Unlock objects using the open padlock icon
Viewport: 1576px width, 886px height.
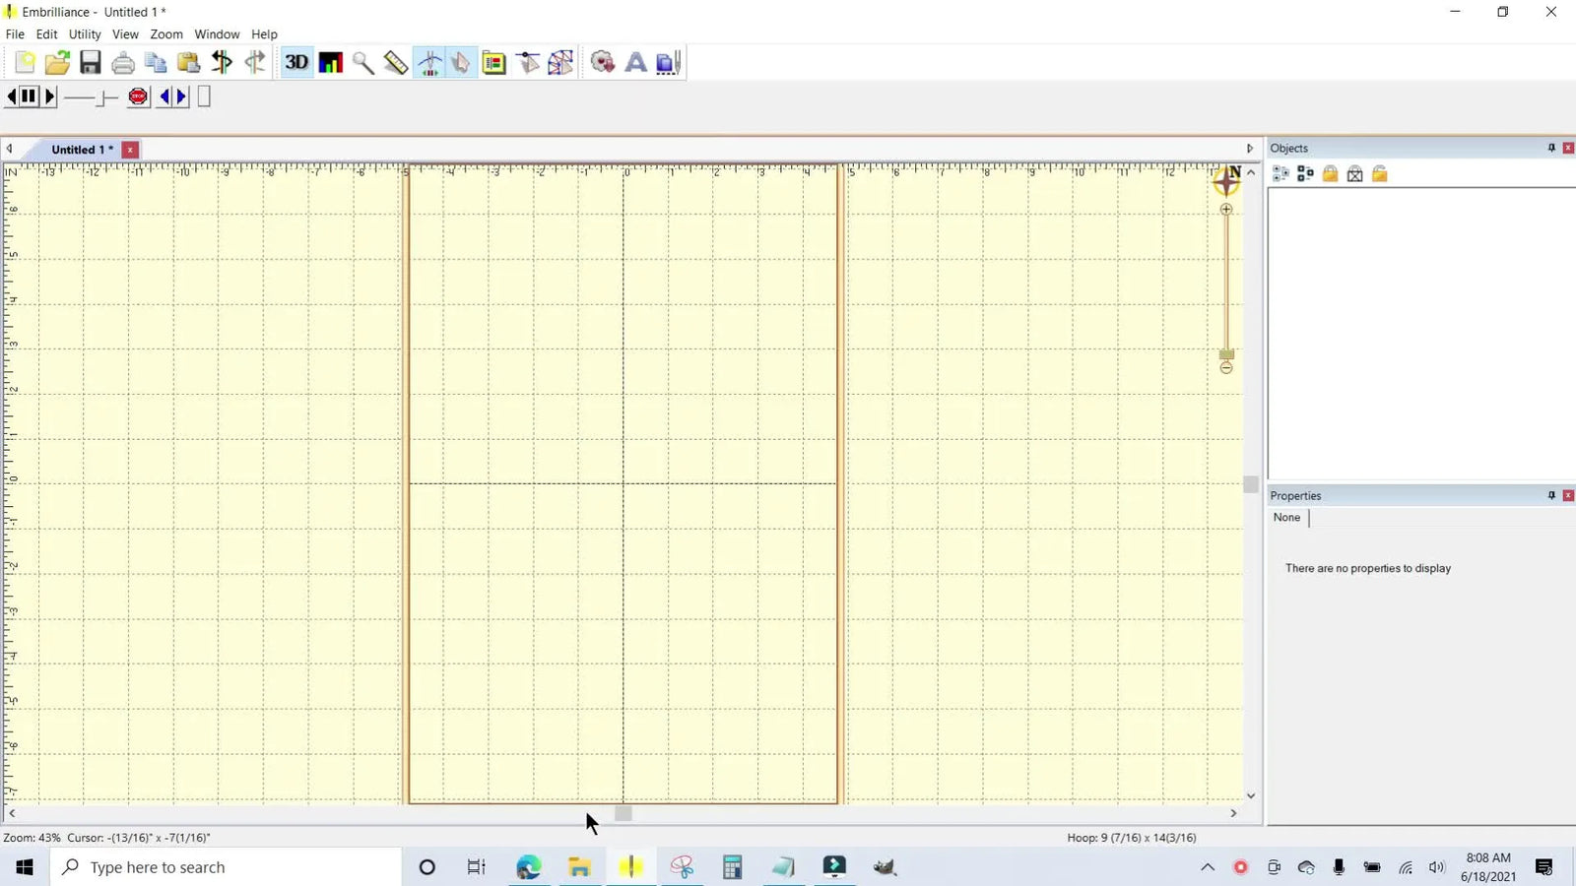(1379, 174)
